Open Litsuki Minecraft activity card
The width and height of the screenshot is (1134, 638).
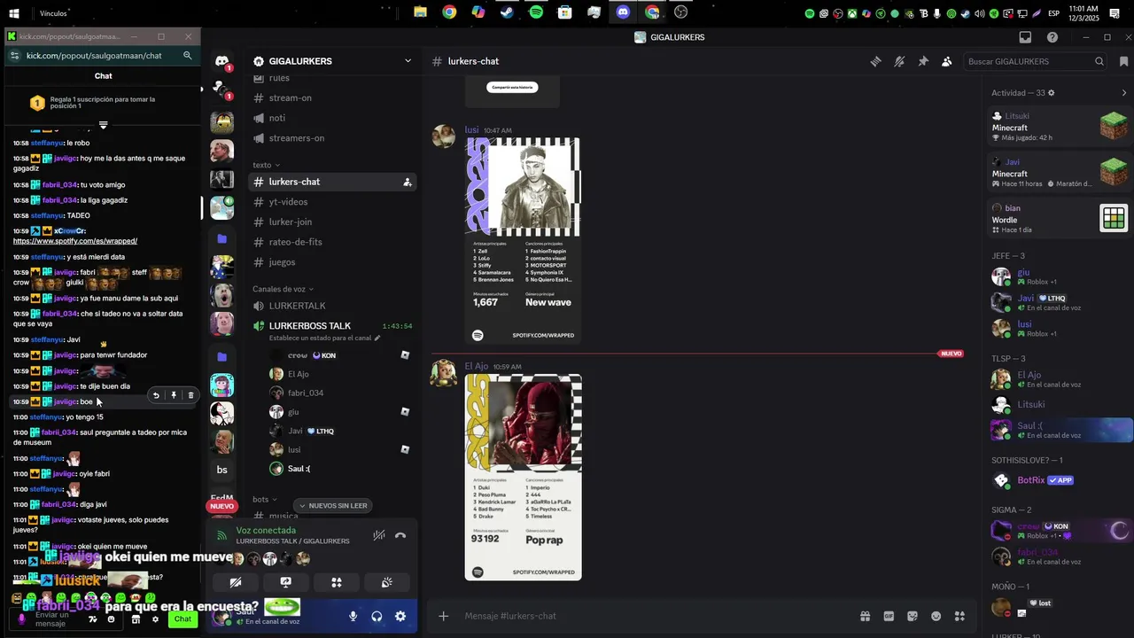pyautogui.click(x=1060, y=127)
